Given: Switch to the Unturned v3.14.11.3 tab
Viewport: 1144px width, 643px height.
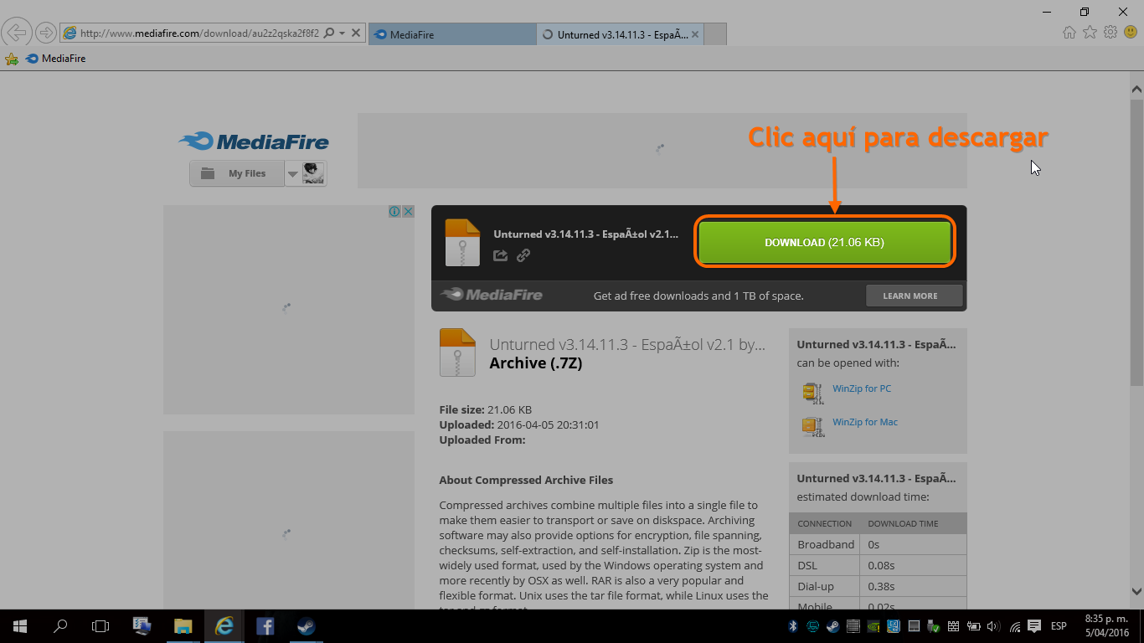Looking at the screenshot, I should (620, 34).
